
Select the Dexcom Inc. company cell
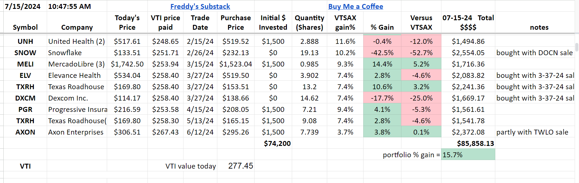(x=77, y=98)
